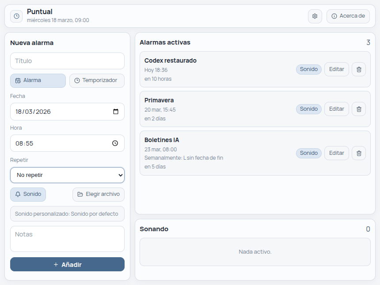Open the Acerca de info dialog

click(348, 16)
